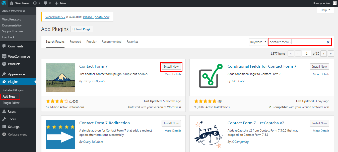Switch to the Featured tab
This screenshot has height=152, width=338.
(76, 42)
